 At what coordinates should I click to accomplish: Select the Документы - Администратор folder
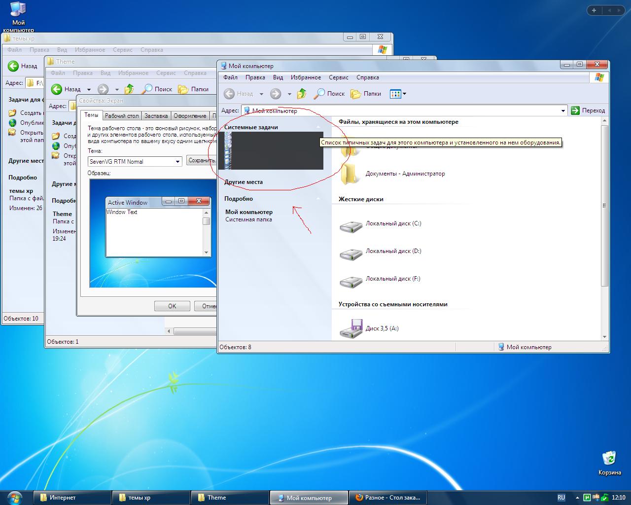(x=351, y=174)
